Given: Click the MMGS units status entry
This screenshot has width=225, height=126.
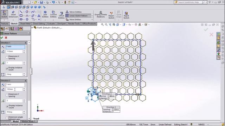Looking at the screenshot, I should click(x=201, y=125).
